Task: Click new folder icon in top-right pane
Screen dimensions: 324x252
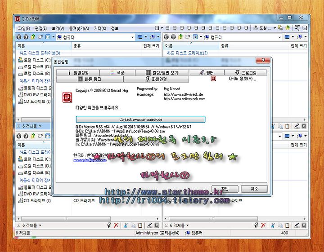Action: pos(188,37)
